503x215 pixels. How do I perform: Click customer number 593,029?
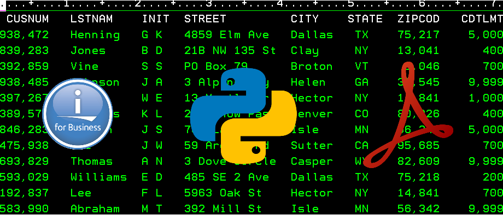click(25, 177)
